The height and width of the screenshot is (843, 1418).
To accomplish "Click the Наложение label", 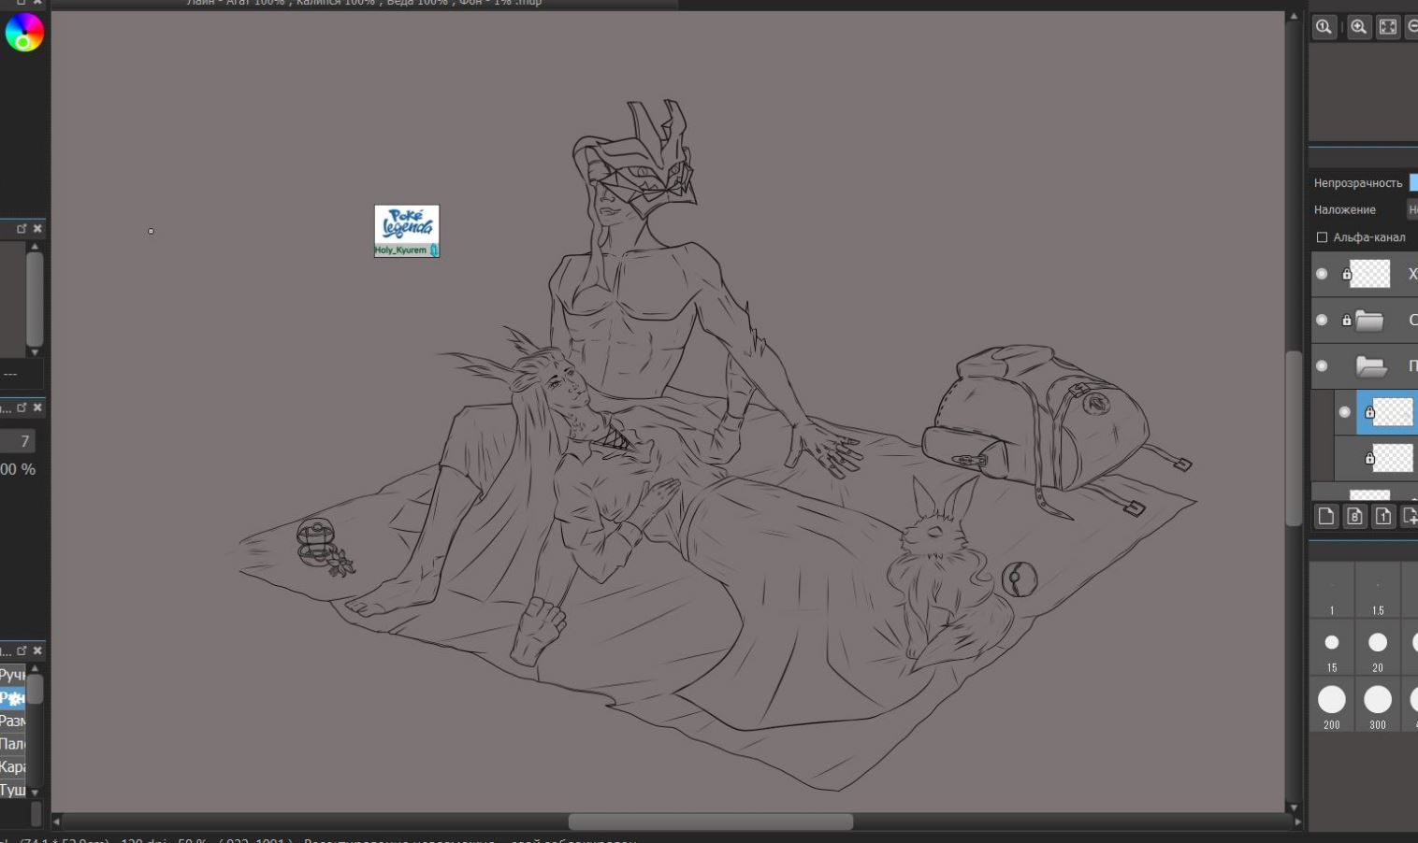I will [1344, 210].
